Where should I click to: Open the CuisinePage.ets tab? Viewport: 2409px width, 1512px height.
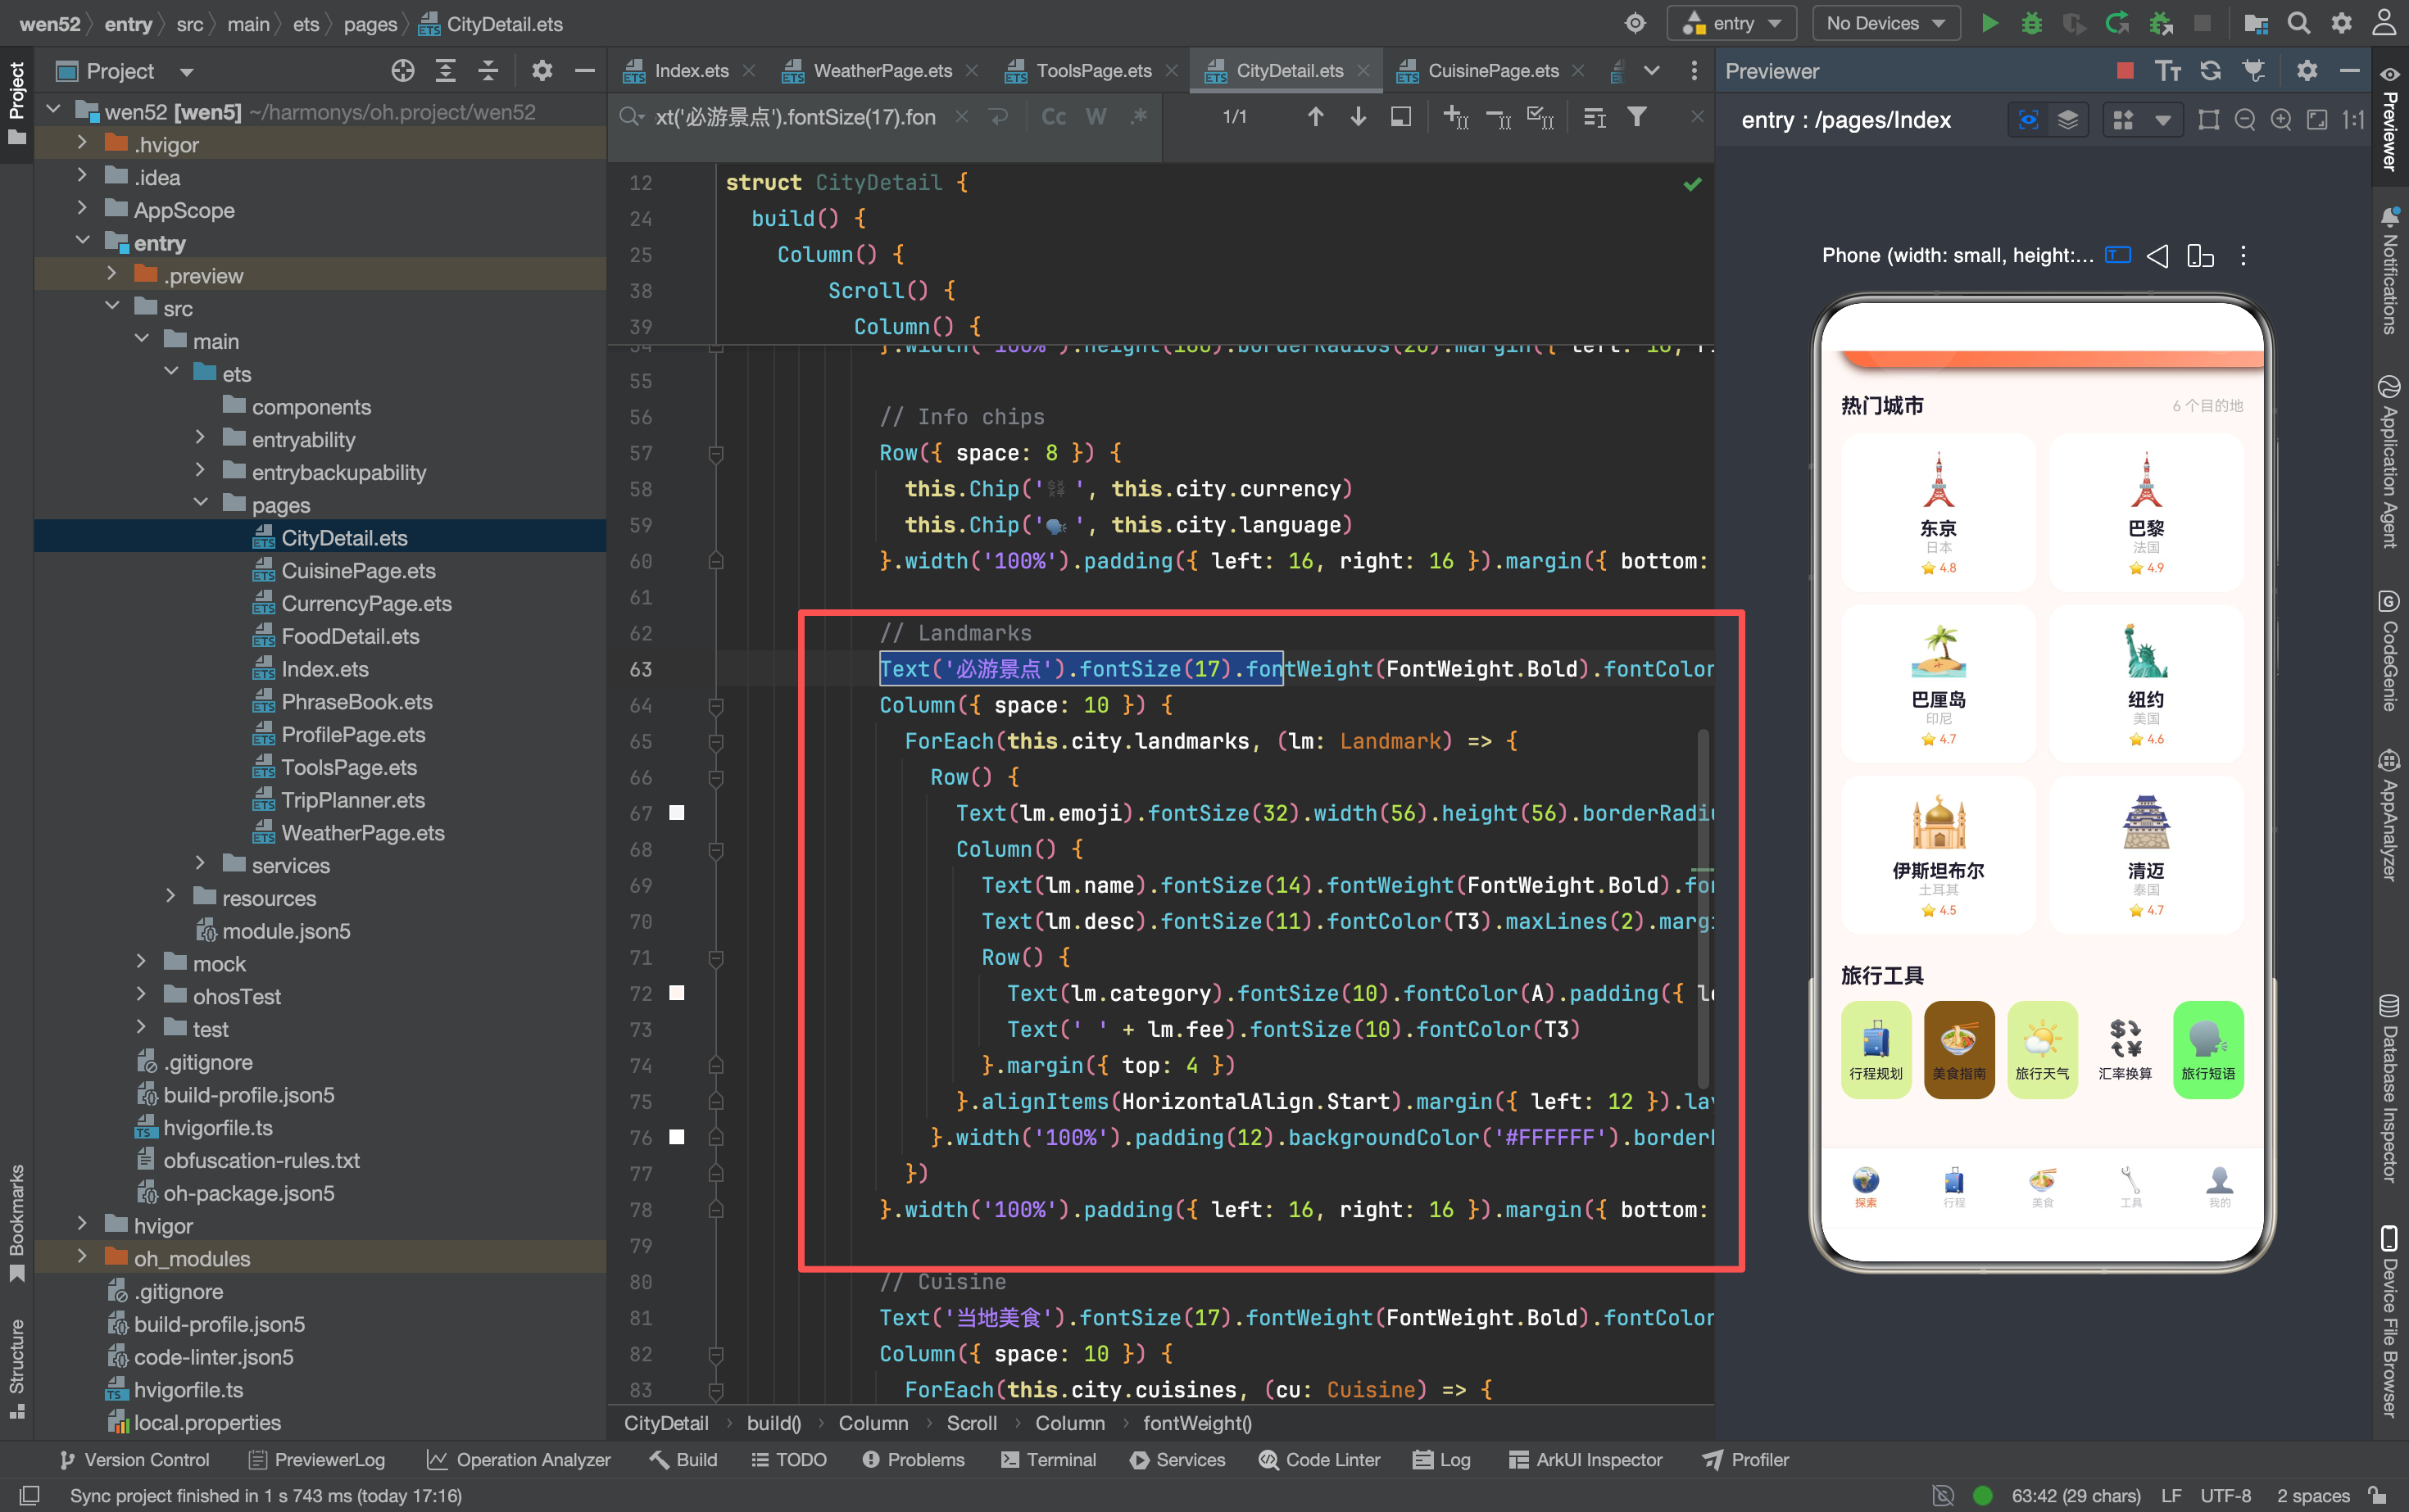point(1493,70)
